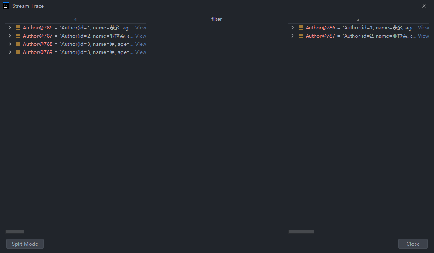Image resolution: width=434 pixels, height=253 pixels.
Task: Expand Author@787 in the right filter result panel
Action: [x=293, y=36]
